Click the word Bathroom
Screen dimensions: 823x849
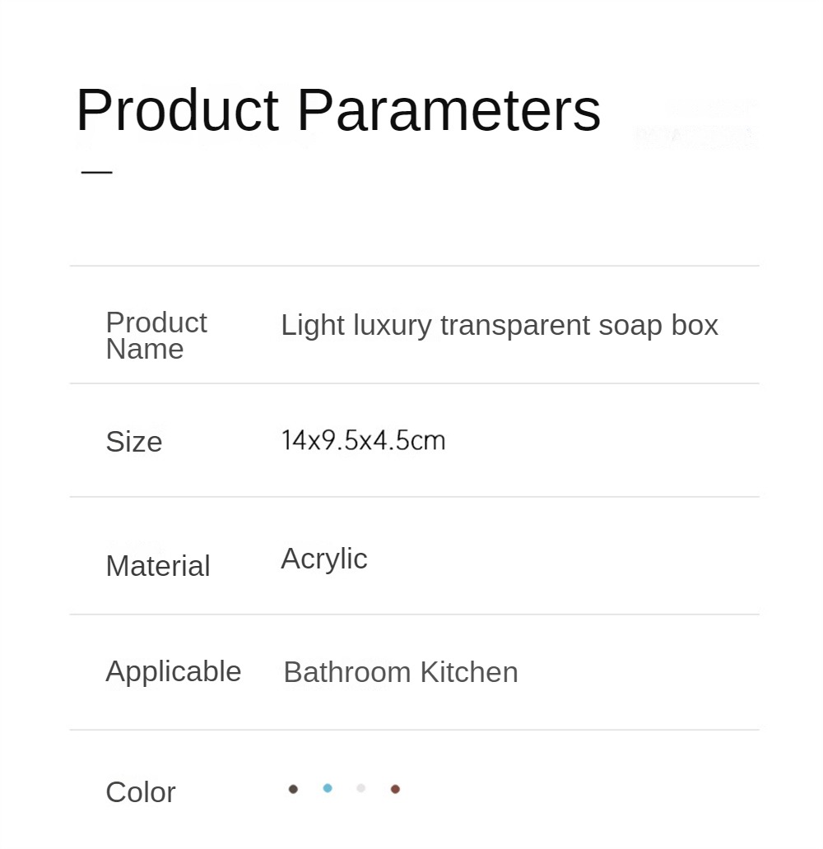346,672
